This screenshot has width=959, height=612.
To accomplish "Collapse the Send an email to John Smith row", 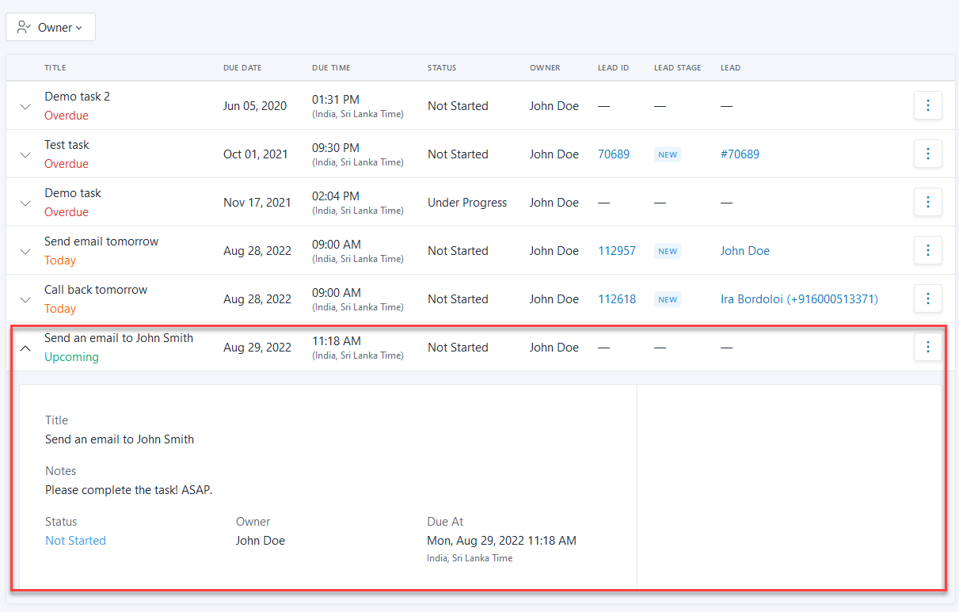I will coord(25,348).
